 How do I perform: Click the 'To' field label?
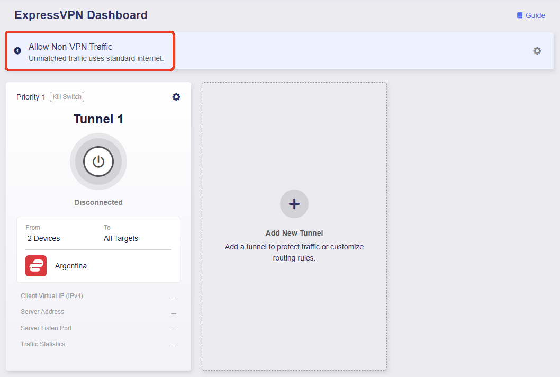click(107, 228)
